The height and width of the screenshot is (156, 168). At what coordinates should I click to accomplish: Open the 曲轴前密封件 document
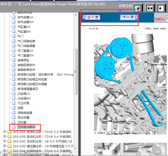tap(26, 70)
